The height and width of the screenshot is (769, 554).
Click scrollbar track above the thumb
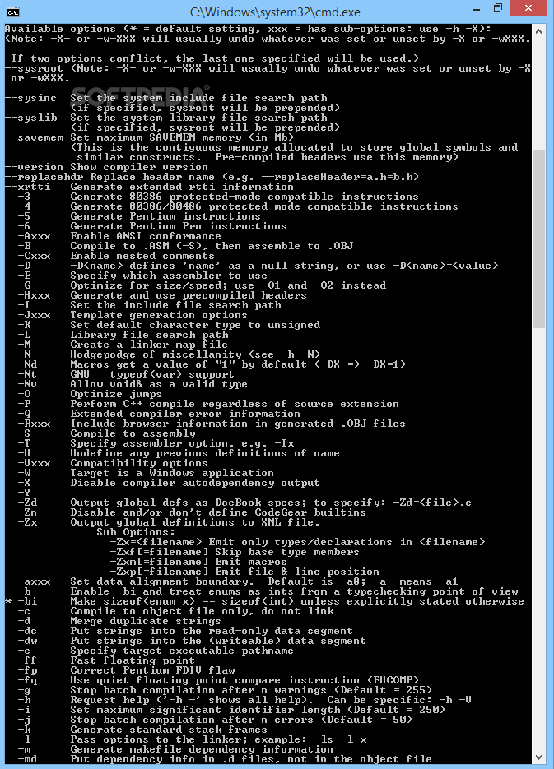pos(539,93)
